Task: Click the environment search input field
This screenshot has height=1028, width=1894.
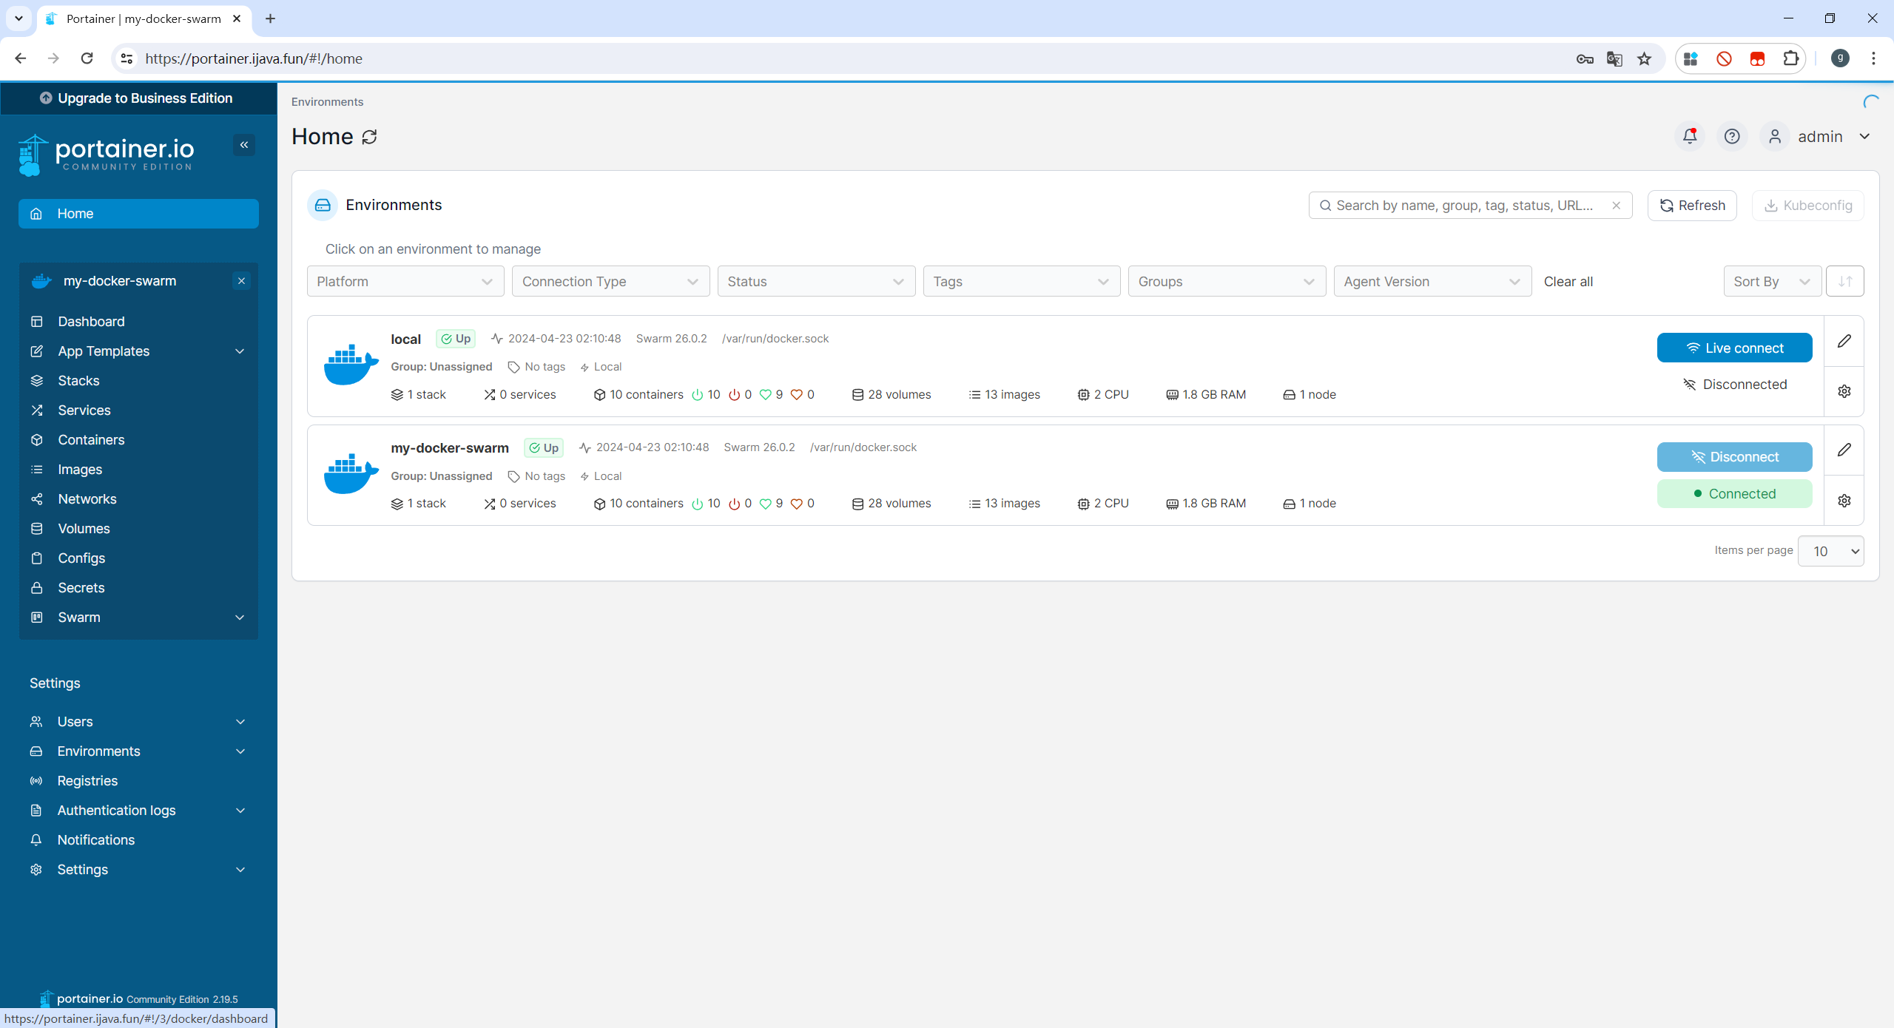Action: click(x=1463, y=206)
